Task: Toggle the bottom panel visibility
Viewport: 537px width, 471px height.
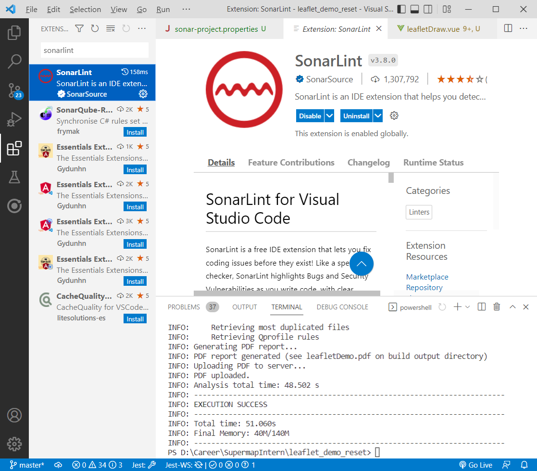Action: (x=415, y=9)
